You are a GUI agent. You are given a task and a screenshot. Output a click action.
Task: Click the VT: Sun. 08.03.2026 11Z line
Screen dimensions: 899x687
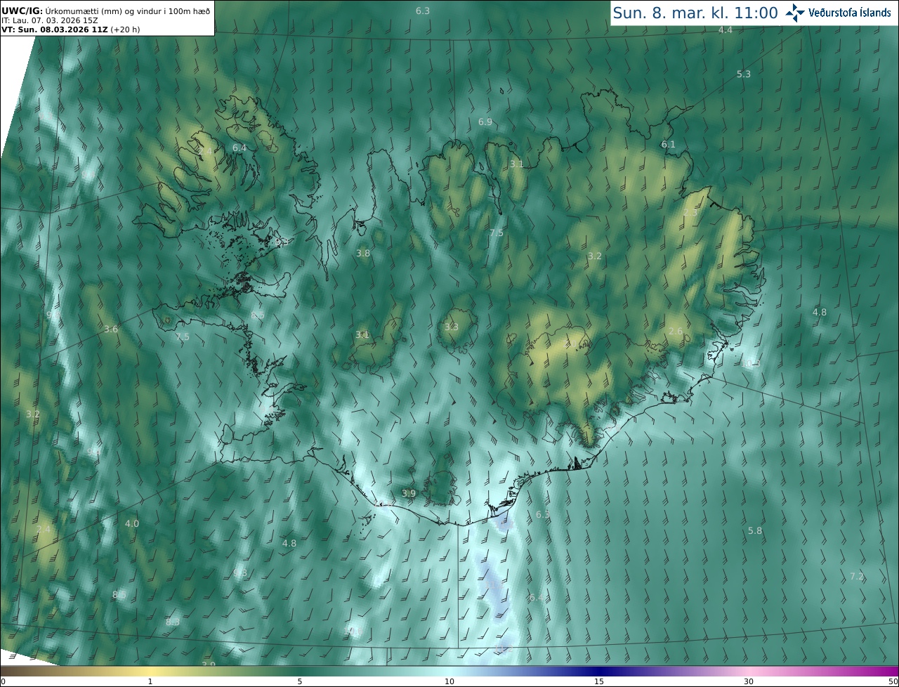click(x=70, y=30)
